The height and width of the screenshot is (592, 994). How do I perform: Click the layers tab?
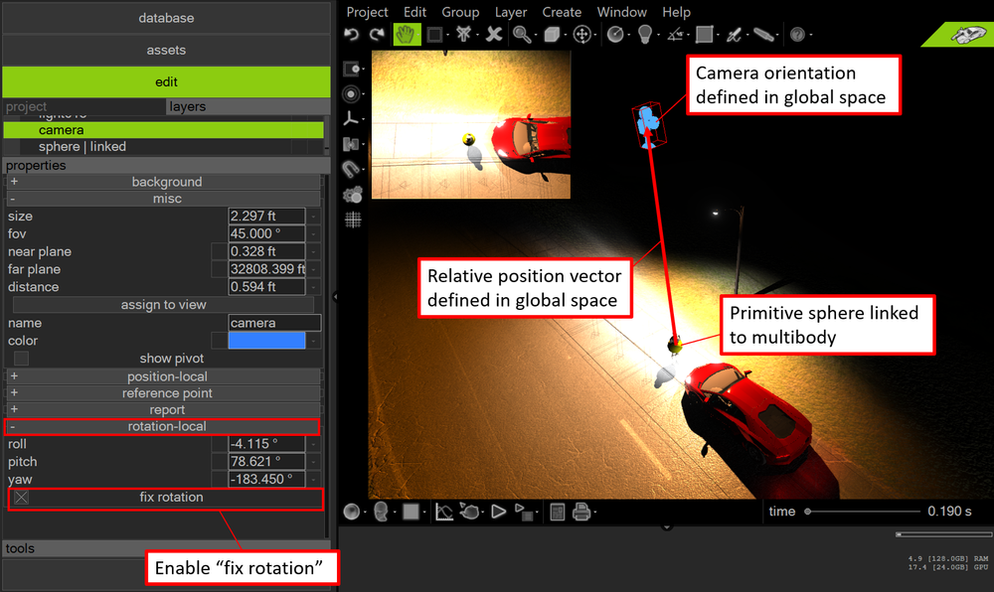tap(248, 106)
